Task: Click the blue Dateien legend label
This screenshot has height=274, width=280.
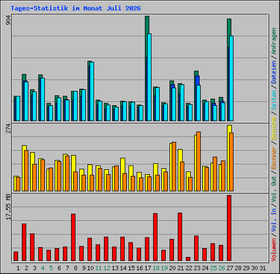Action: 274,72
